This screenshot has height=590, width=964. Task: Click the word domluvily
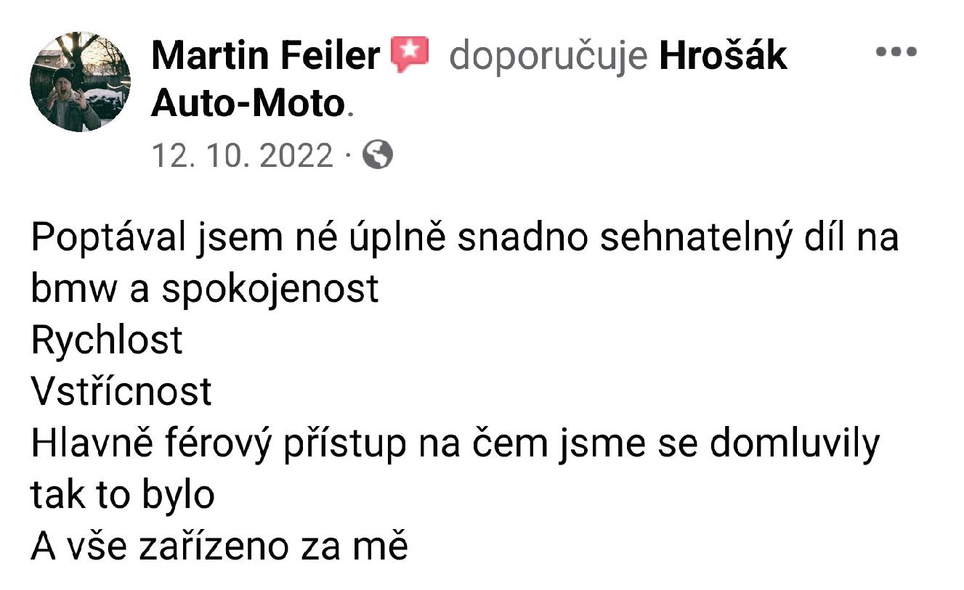794,443
